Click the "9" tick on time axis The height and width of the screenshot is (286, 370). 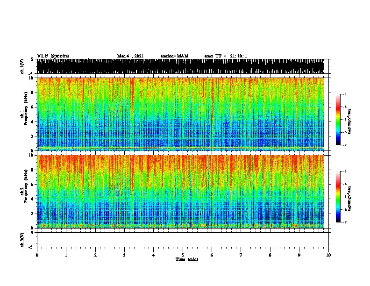coord(299,255)
